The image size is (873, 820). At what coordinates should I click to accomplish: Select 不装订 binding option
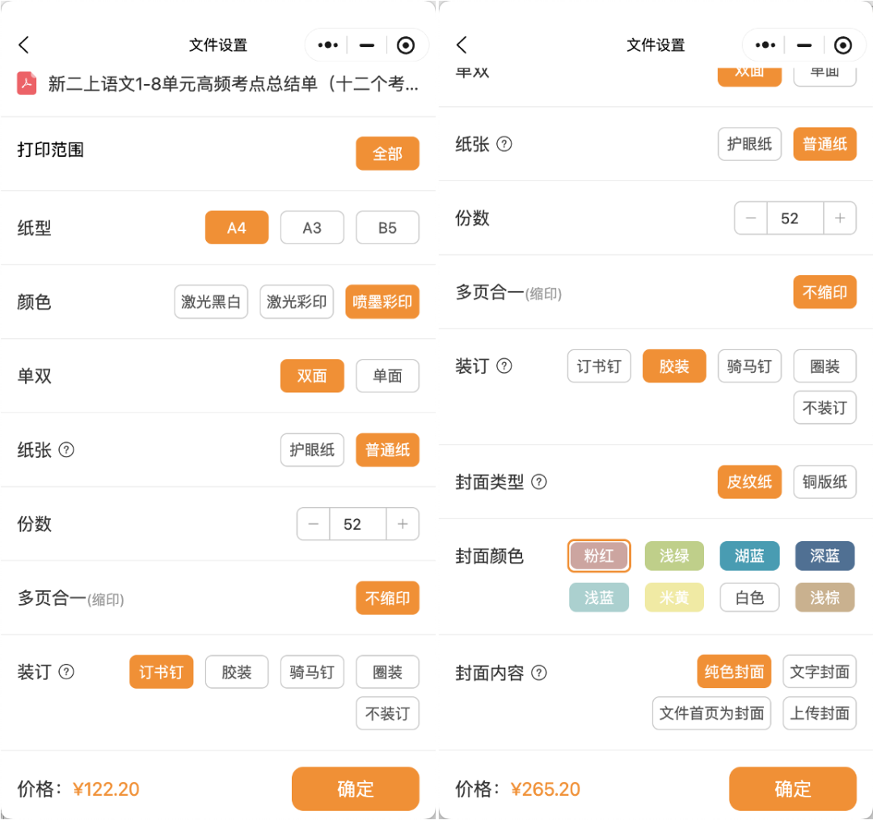pos(387,713)
